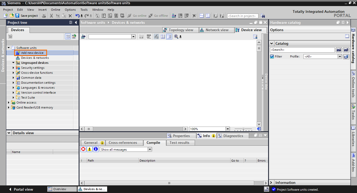Select Add new device tree item

tap(32, 53)
